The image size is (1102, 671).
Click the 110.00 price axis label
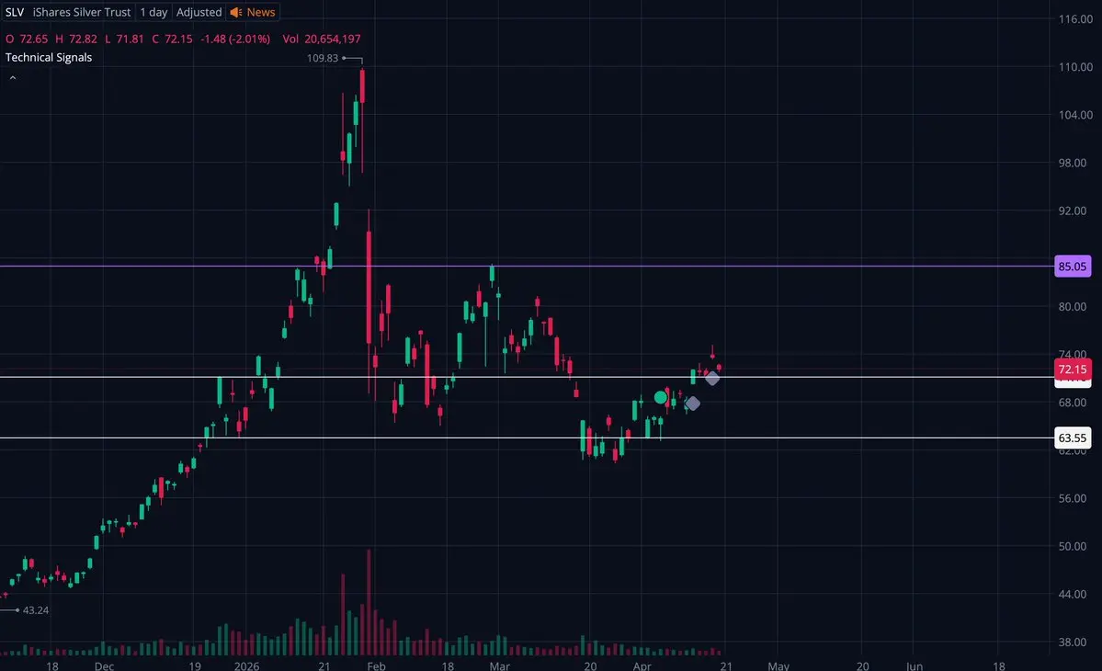(1075, 67)
